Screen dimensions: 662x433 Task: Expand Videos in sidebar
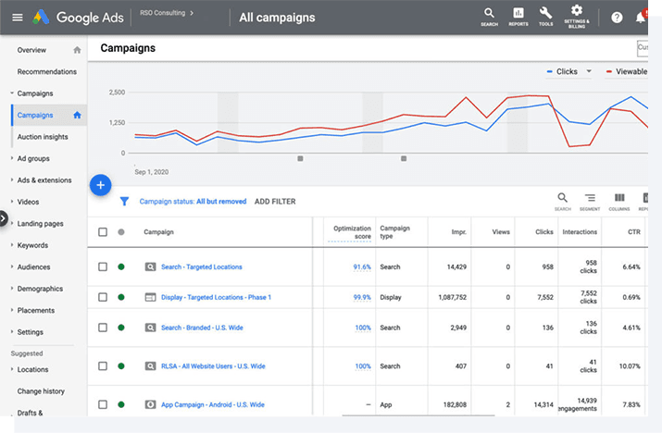(12, 202)
